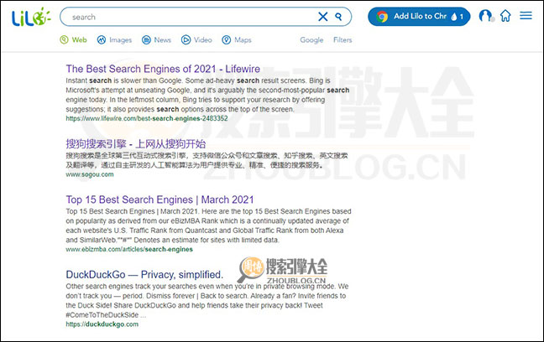Click the magnifying glass search icon

coord(339,17)
